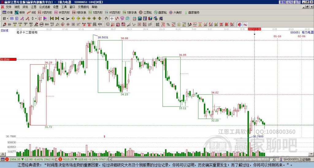Click the 日K线 label above chart
The width and height of the screenshot is (314, 168).
(4, 31)
